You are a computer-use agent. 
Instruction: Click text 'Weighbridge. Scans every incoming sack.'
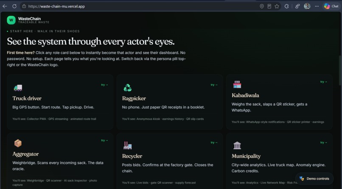coord(49,163)
